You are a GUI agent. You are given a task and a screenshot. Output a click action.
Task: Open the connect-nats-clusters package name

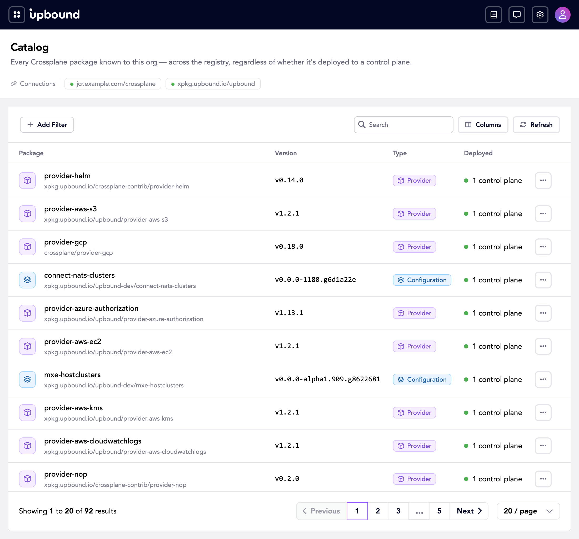pyautogui.click(x=79, y=276)
